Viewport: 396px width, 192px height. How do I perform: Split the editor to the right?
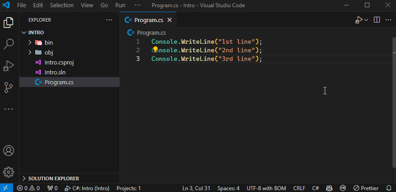(x=377, y=20)
